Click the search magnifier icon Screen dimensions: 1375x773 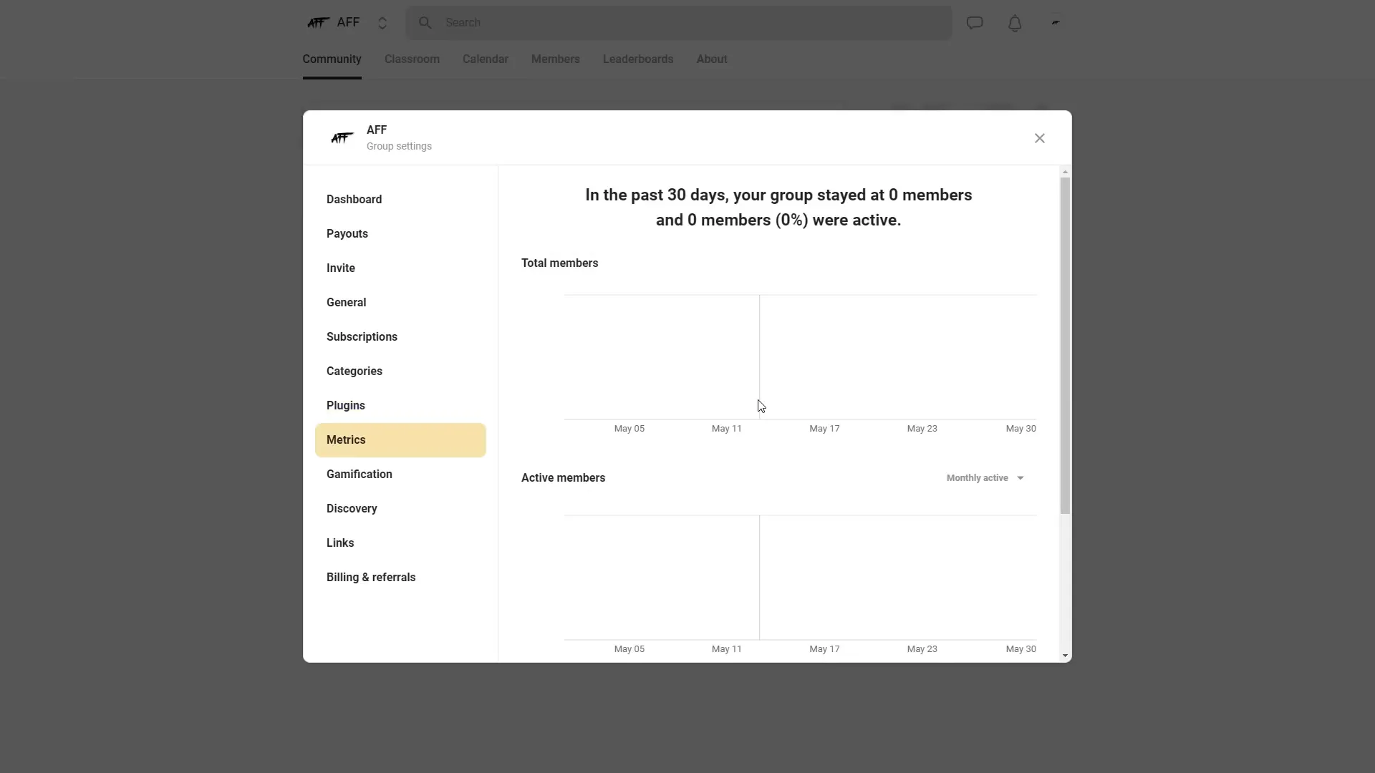(x=425, y=23)
